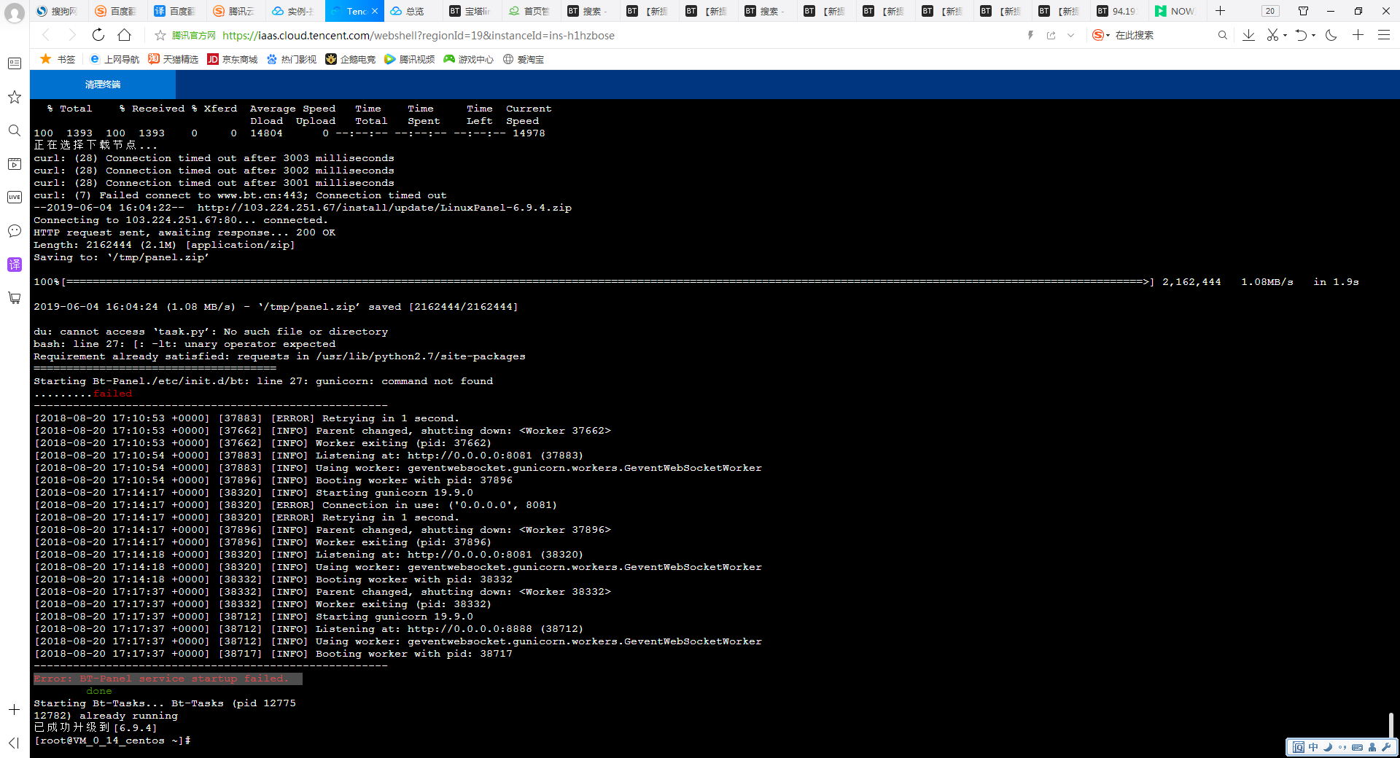
Task: Click the red 'Error: BT-Panel service startup failed' line
Action: pyautogui.click(x=168, y=679)
